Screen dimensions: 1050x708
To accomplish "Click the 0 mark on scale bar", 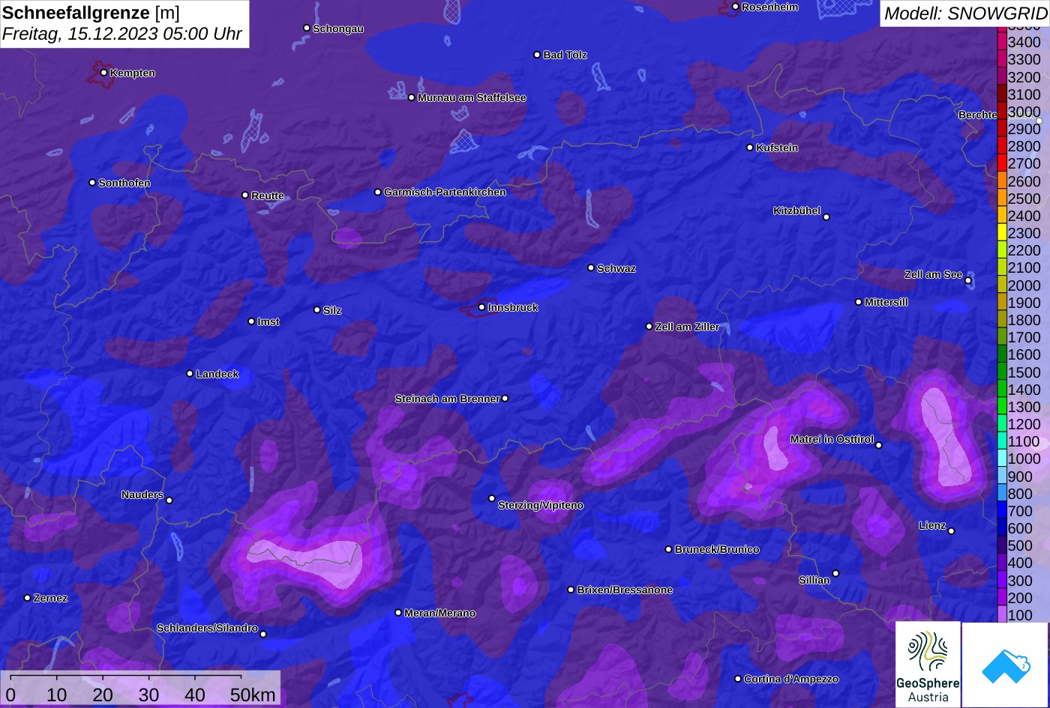I will coord(10,695).
